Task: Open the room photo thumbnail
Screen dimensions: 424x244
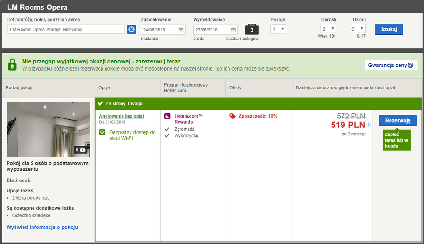Action: [49, 129]
